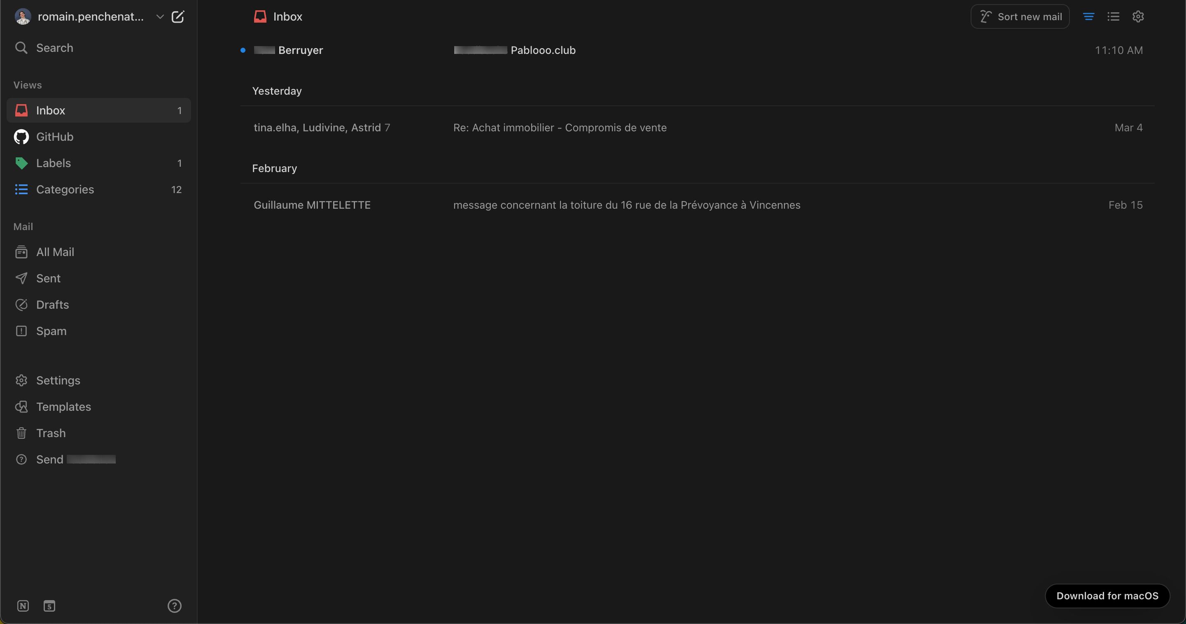Toggle Inbox unread filter badge
Image resolution: width=1186 pixels, height=624 pixels.
pyautogui.click(x=179, y=110)
